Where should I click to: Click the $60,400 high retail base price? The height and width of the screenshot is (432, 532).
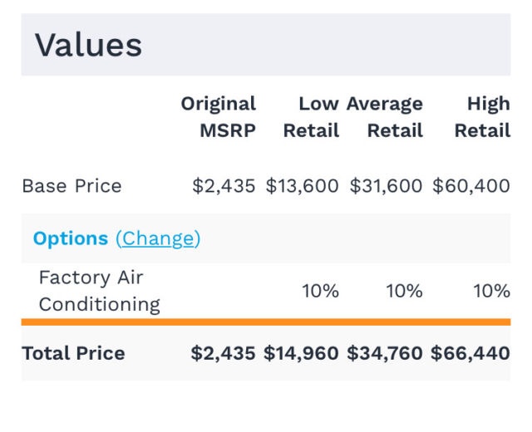point(470,186)
